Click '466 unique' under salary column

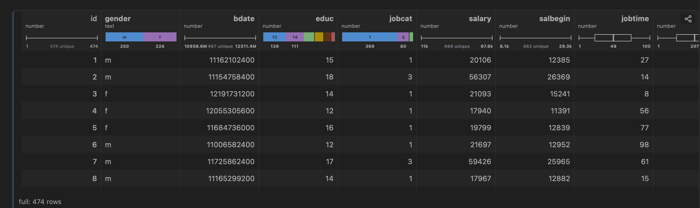click(457, 46)
